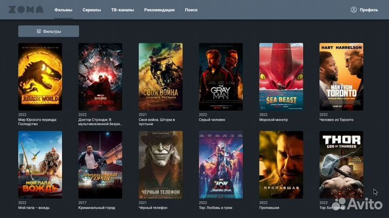
Task: Click the filter sliders icon
Action: coord(39,31)
